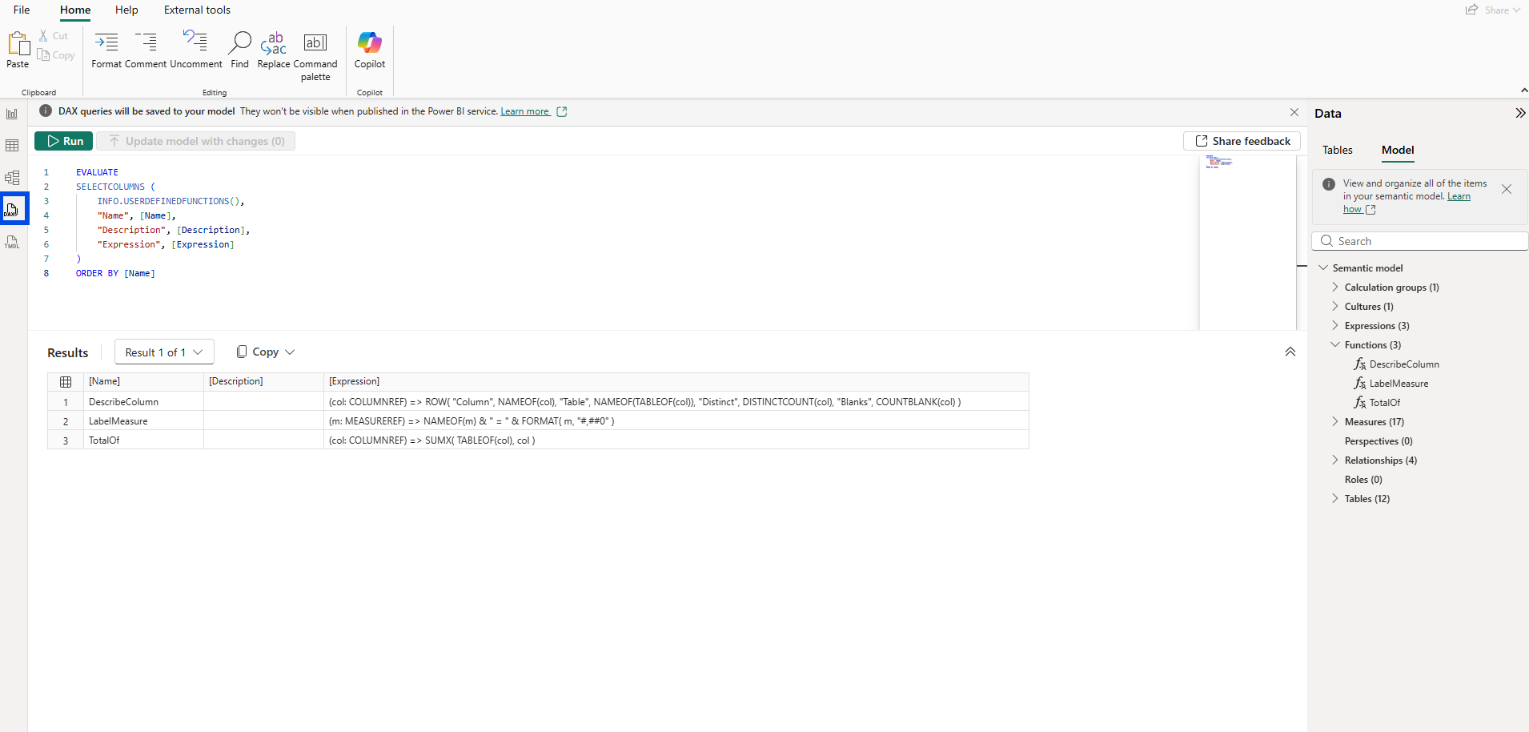Click the Search field in Data pane
The width and height of the screenshot is (1529, 732).
pyautogui.click(x=1420, y=241)
